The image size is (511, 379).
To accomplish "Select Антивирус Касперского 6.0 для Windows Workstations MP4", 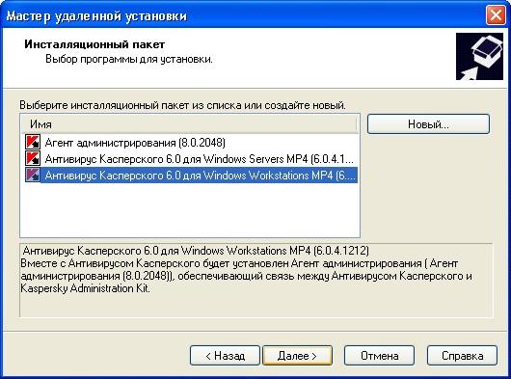I will click(x=199, y=175).
